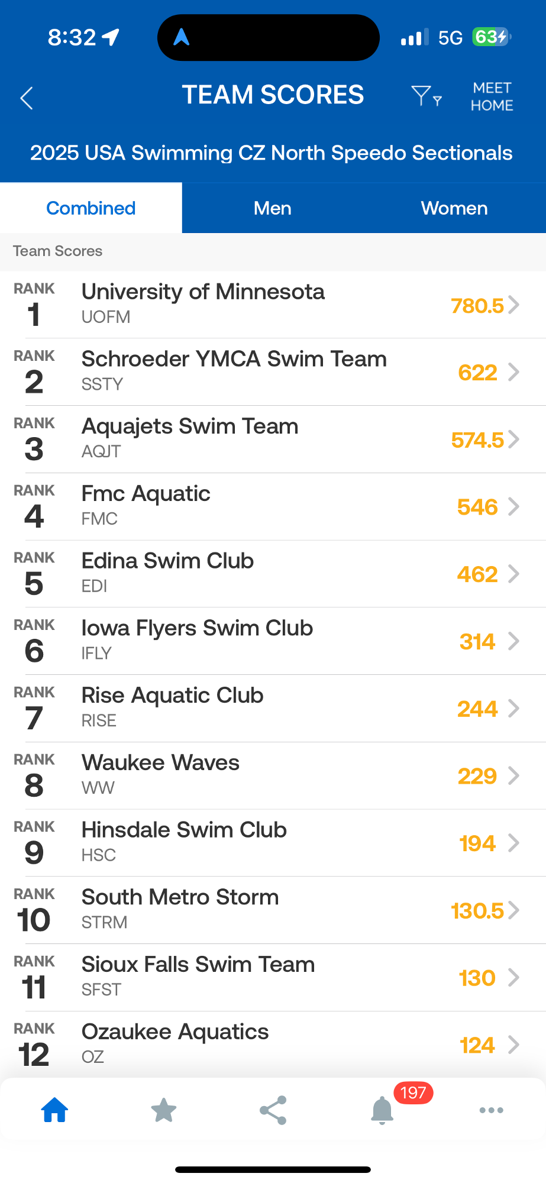The width and height of the screenshot is (546, 1183).
Task: Open the filter funnel icon
Action: click(425, 96)
